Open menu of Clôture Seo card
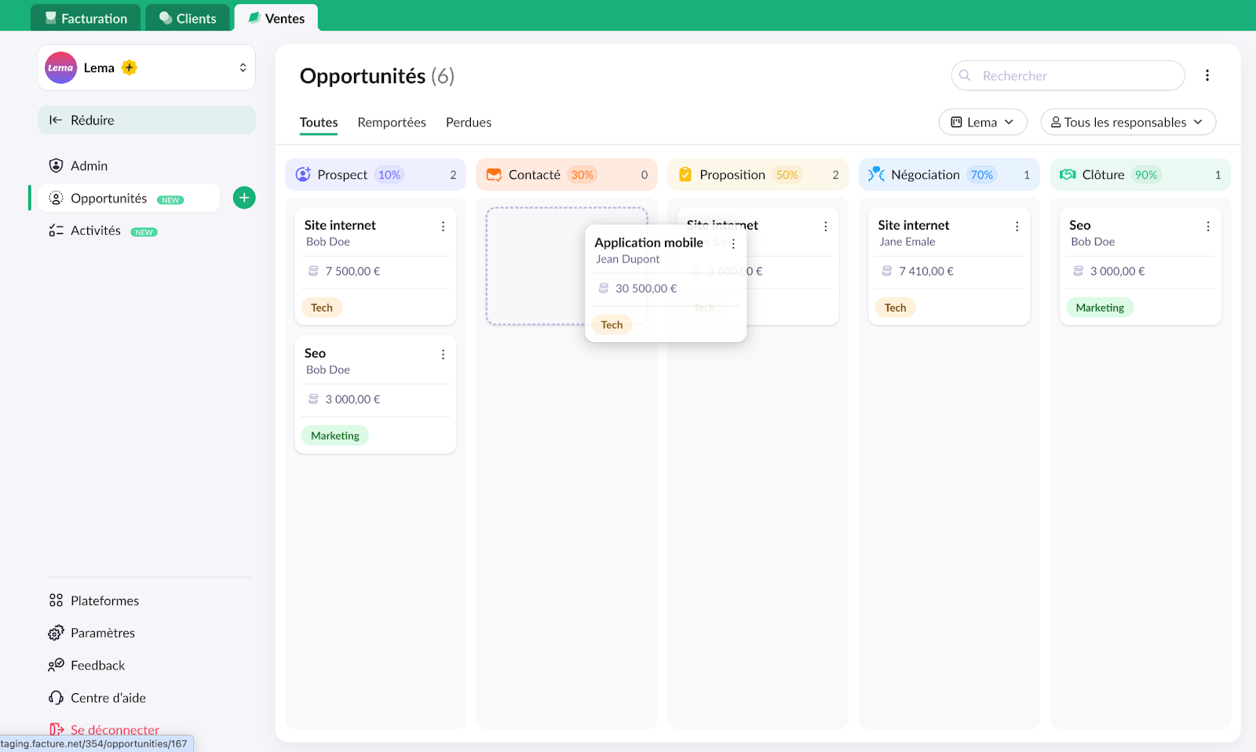This screenshot has width=1256, height=752. click(1207, 226)
